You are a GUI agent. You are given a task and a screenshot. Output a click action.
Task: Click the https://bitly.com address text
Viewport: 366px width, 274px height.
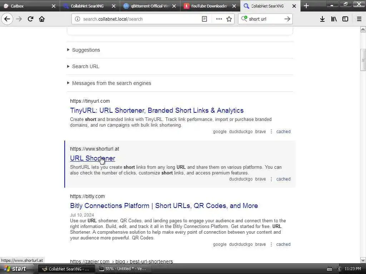[x=87, y=197]
